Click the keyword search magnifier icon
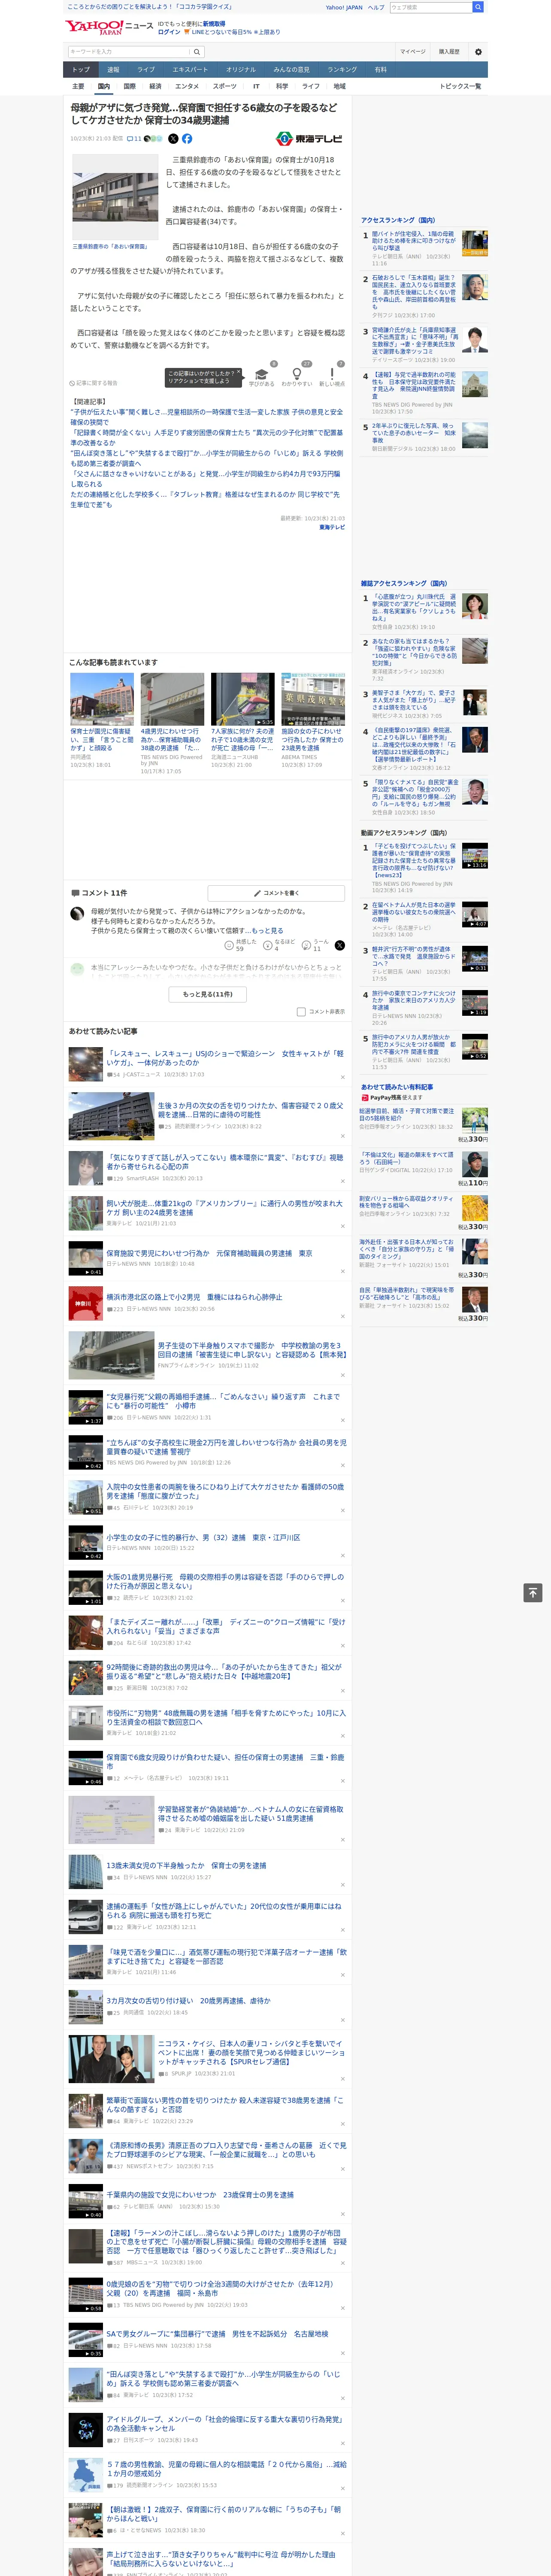Screen dimensions: 551x2576 pos(197,51)
